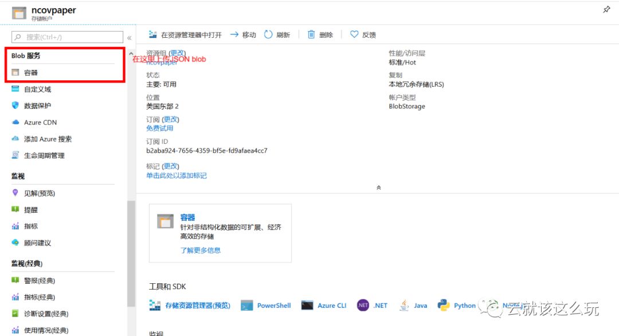
Task: Click the Azure CDN cloud icon
Action: tap(15, 122)
